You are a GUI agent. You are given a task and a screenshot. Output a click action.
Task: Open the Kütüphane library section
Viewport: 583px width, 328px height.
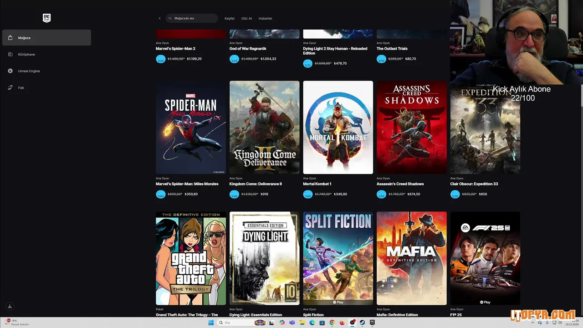pyautogui.click(x=46, y=54)
